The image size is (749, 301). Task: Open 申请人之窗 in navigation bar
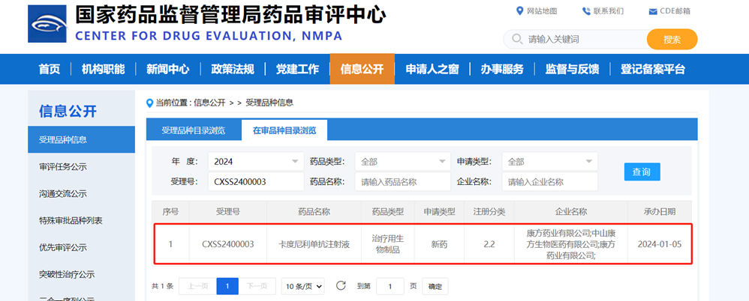(x=432, y=70)
